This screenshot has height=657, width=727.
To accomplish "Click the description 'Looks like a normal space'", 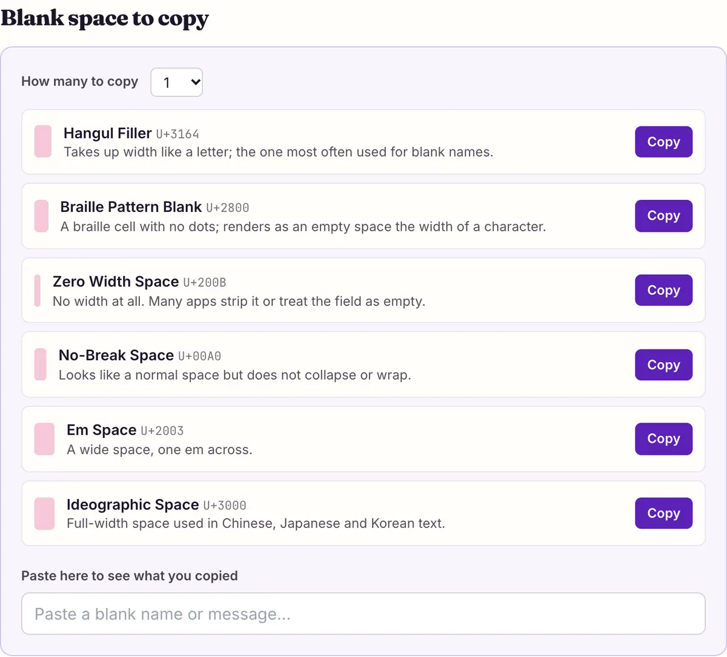I will [235, 375].
